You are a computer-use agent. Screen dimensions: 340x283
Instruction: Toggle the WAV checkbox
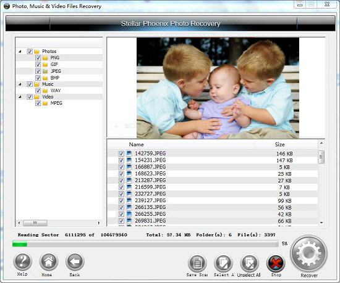pyautogui.click(x=38, y=91)
